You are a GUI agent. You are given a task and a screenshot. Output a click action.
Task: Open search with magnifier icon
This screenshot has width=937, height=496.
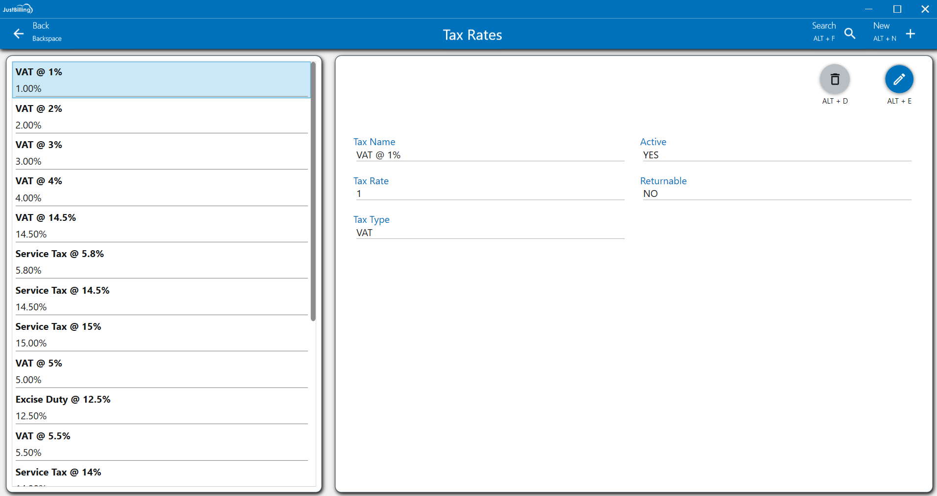tap(850, 34)
